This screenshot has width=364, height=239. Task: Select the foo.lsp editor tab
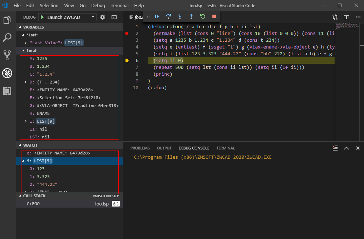pos(136,17)
